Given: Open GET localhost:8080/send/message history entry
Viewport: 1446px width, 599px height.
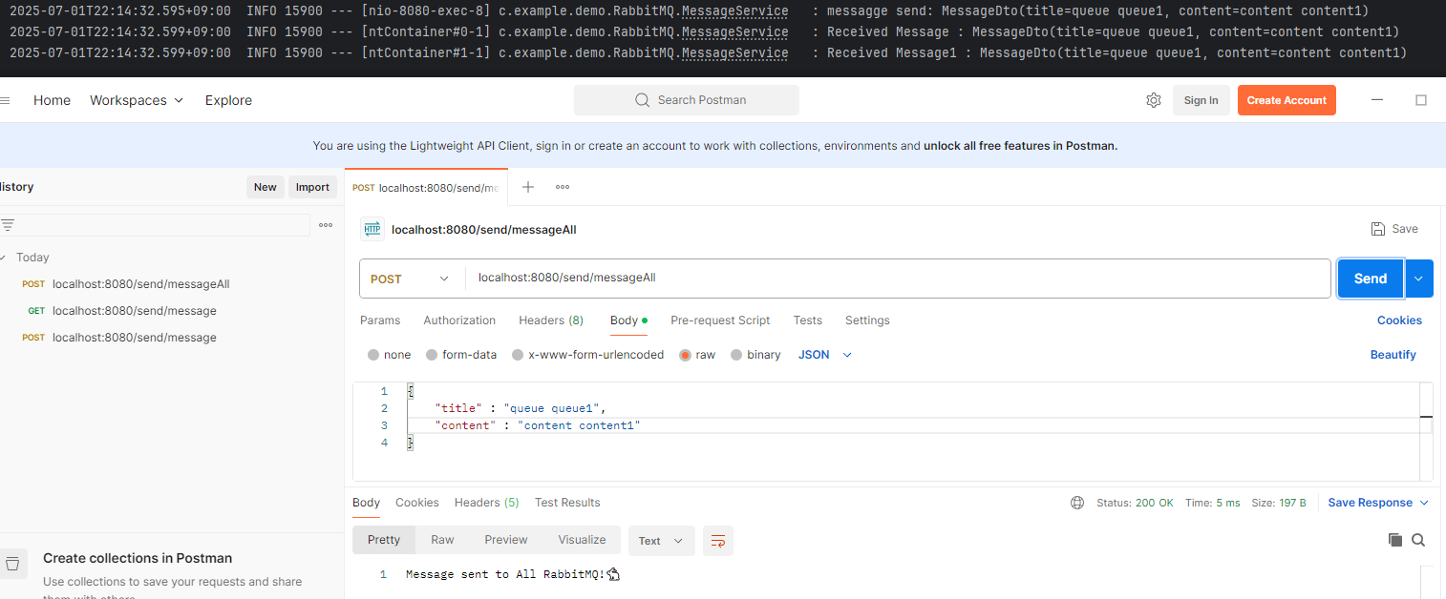Looking at the screenshot, I should (x=134, y=311).
